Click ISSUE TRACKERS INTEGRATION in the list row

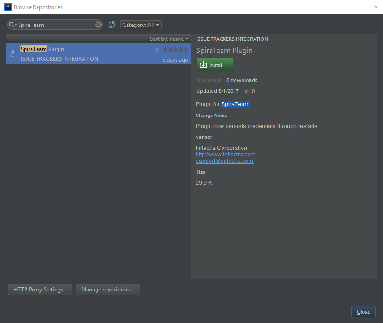(x=60, y=58)
